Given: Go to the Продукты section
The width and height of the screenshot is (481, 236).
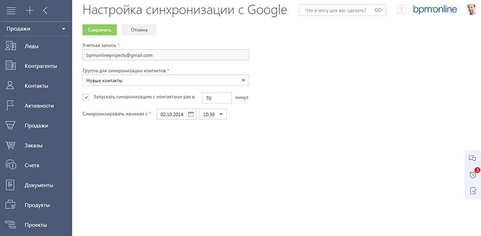Looking at the screenshot, I should (37, 205).
